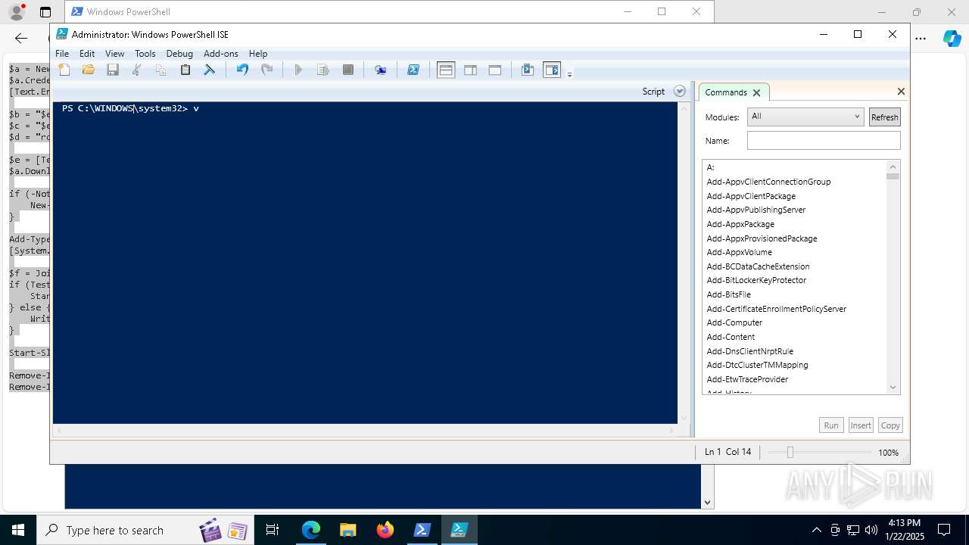969x545 pixels.
Task: Select Add-AppxPackage command
Action: coord(740,224)
